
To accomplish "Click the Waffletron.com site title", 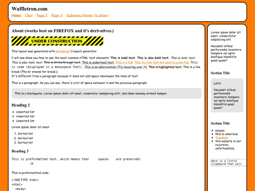I will tap(29, 9).
